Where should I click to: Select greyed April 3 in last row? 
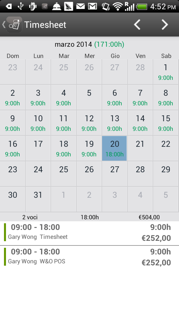pos(114,199)
